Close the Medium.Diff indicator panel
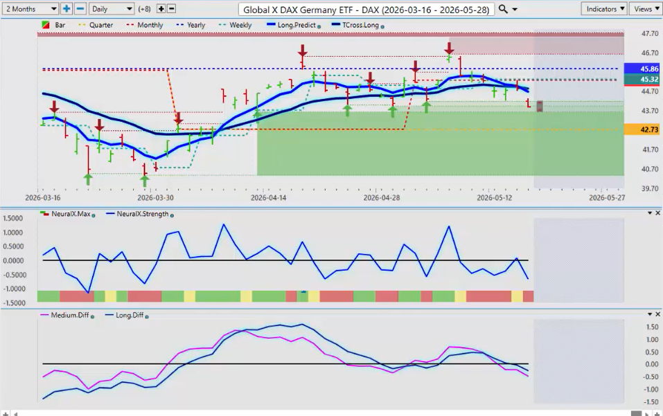 pyautogui.click(x=657, y=314)
